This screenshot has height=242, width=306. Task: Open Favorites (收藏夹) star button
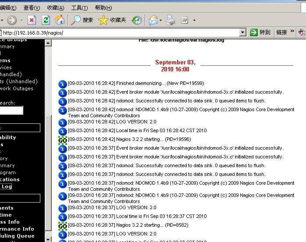point(112,20)
